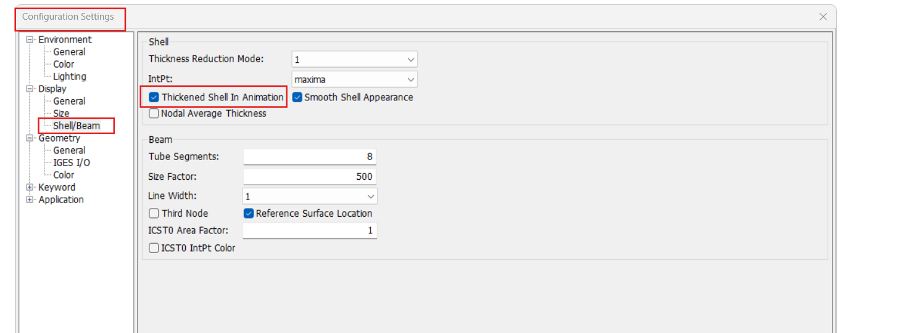
Task: Close the Configuration Settings dialog
Action: pyautogui.click(x=823, y=17)
